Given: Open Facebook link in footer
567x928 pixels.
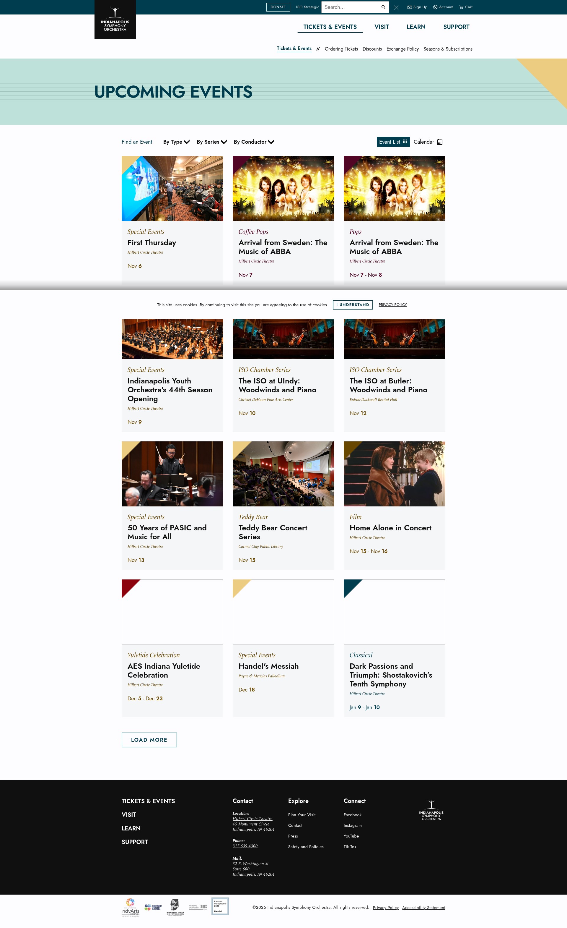Looking at the screenshot, I should [x=353, y=815].
